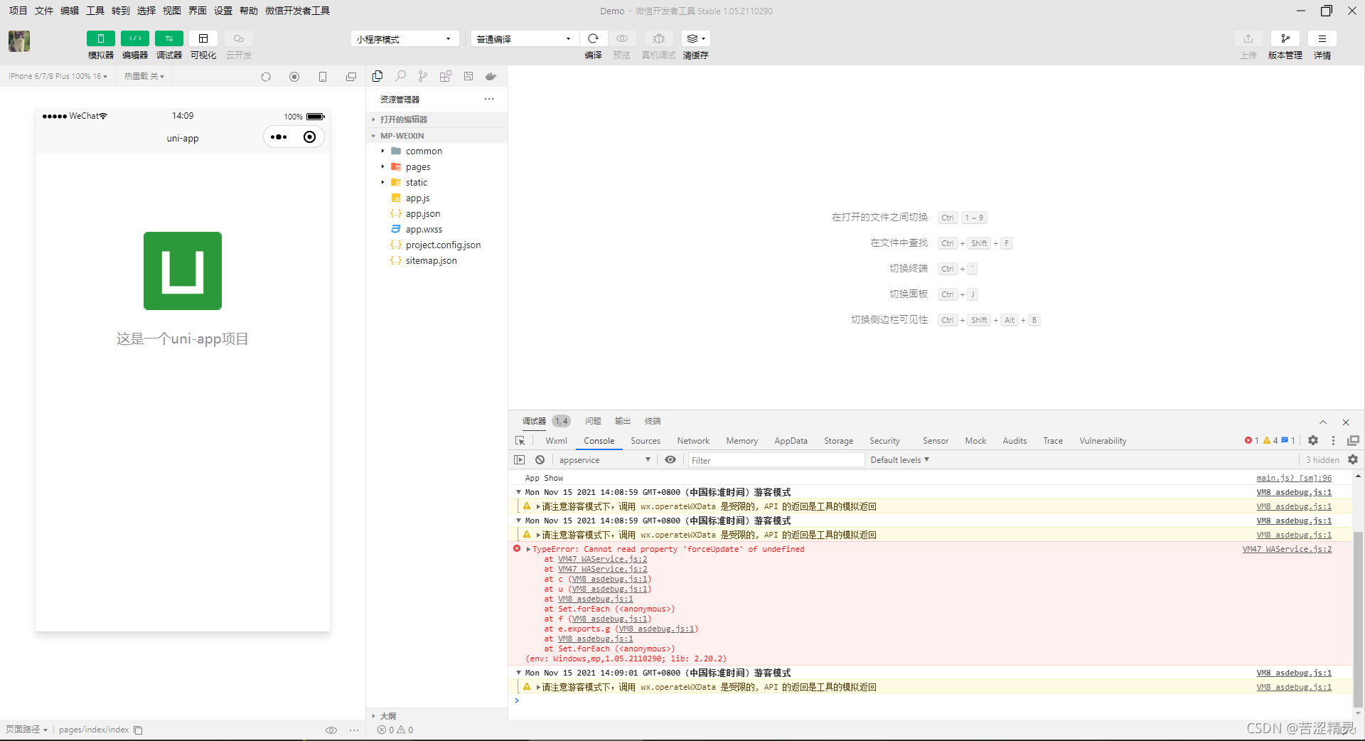This screenshot has height=741, width=1365.
Task: Switch to the AppData tab
Action: (x=791, y=441)
